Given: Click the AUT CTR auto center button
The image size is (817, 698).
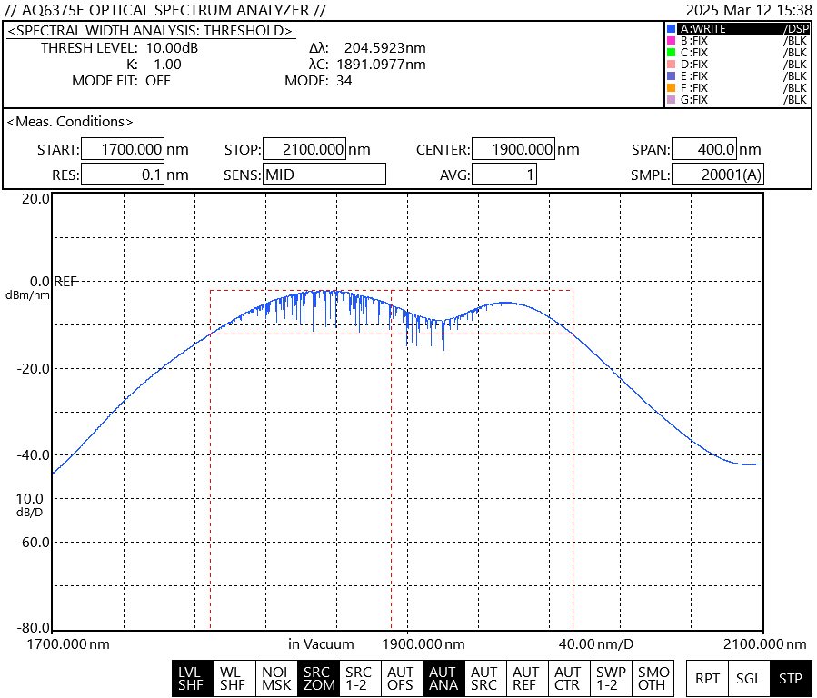Looking at the screenshot, I should [x=568, y=679].
